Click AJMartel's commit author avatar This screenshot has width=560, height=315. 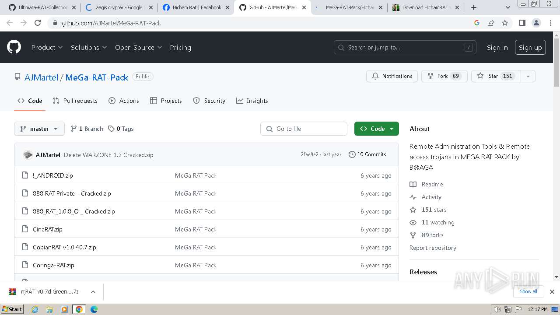click(x=28, y=155)
